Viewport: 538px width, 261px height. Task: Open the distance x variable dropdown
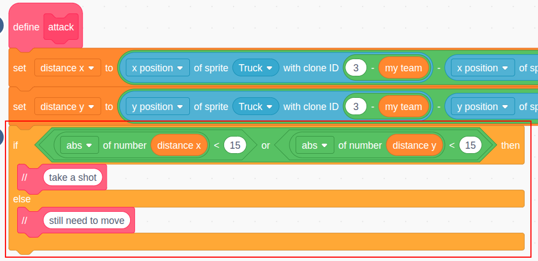point(68,68)
